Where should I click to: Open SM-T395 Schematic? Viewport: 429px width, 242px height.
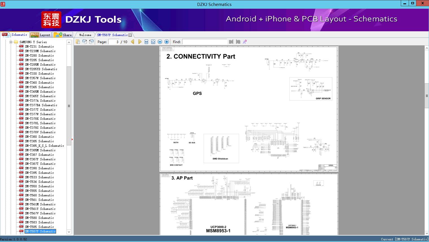(x=39, y=173)
